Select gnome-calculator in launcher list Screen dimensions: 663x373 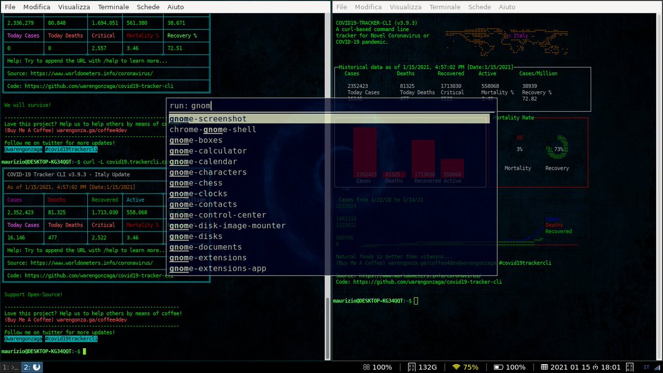[329, 151]
